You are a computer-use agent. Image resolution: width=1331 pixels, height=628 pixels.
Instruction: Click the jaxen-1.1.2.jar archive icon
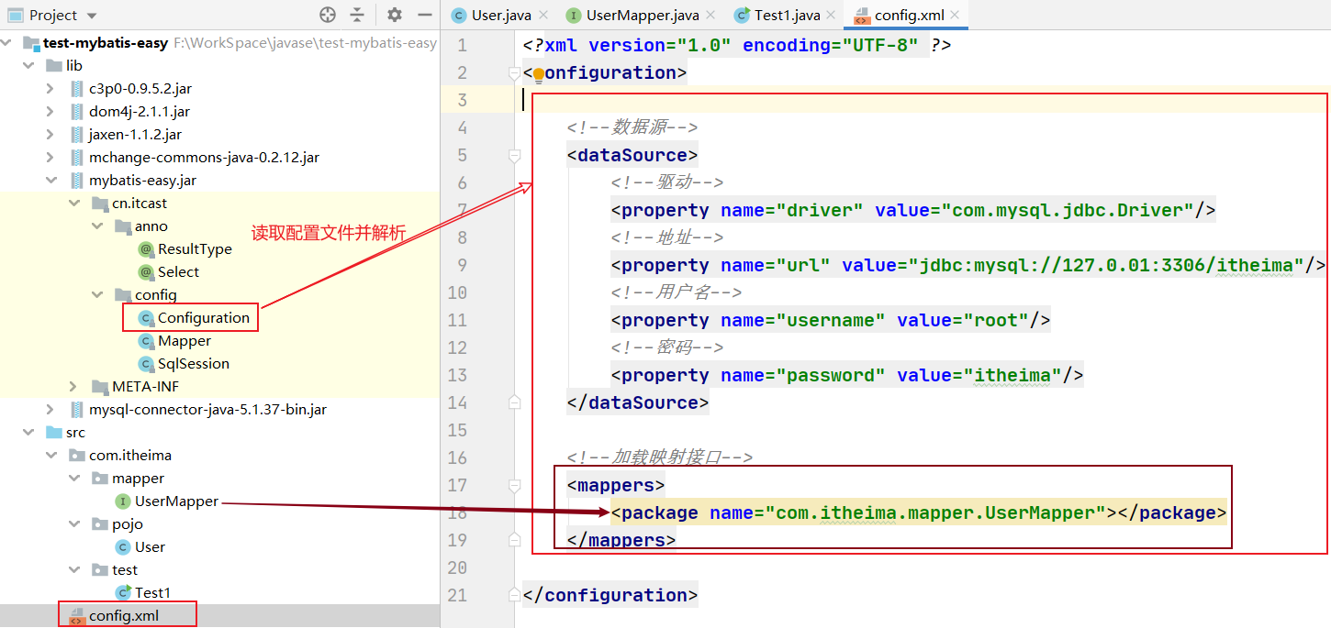click(x=76, y=134)
